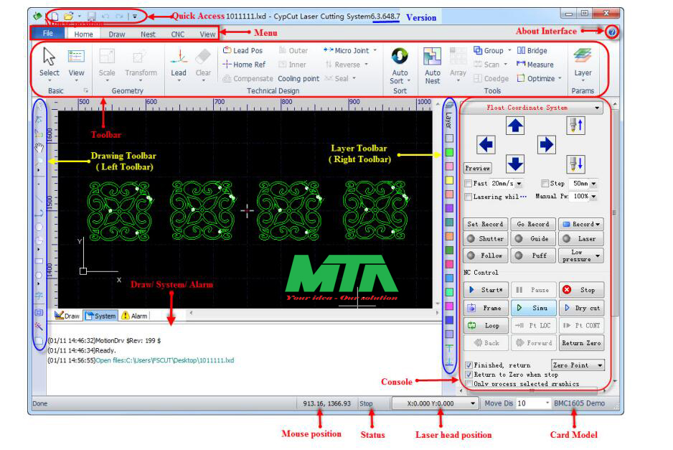Toggle the Step checkbox
This screenshot has height=450, width=673.
coord(545,184)
